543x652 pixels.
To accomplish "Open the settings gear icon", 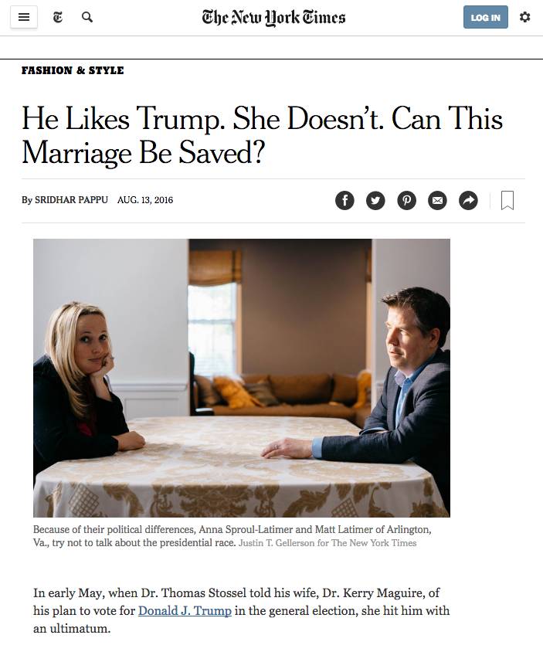I will [524, 17].
